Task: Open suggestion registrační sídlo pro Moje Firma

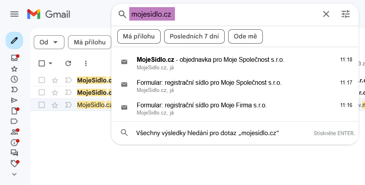Action: coord(235,109)
